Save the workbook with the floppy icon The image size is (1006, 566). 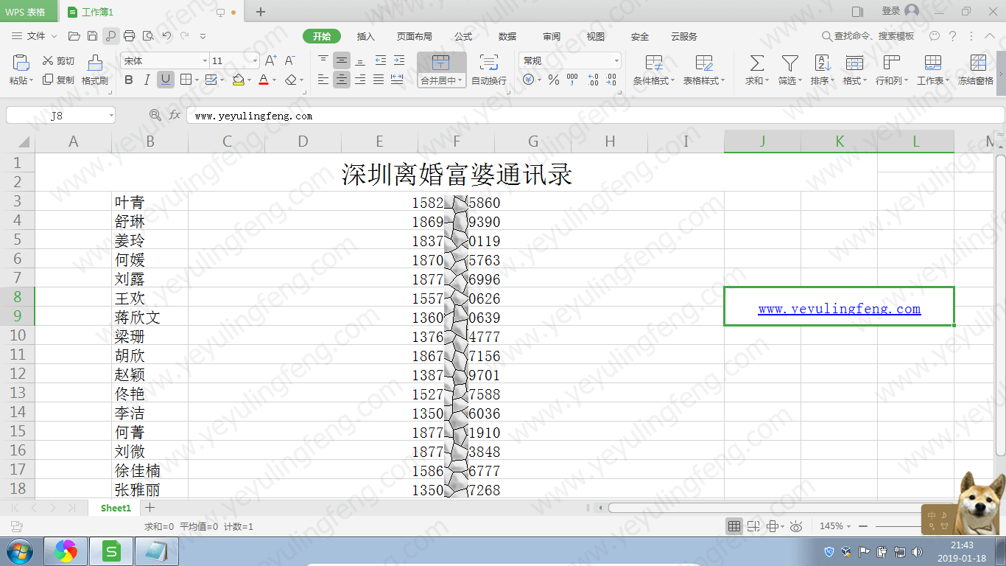click(x=92, y=36)
